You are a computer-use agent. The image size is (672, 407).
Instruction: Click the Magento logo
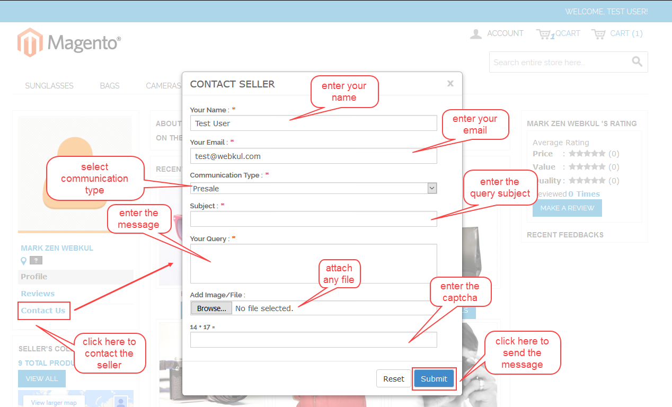69,42
